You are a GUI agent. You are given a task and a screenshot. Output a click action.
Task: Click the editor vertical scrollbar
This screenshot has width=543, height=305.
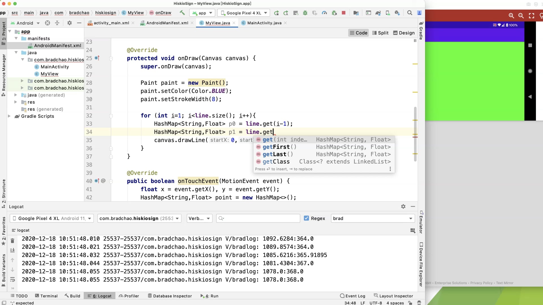click(415, 133)
